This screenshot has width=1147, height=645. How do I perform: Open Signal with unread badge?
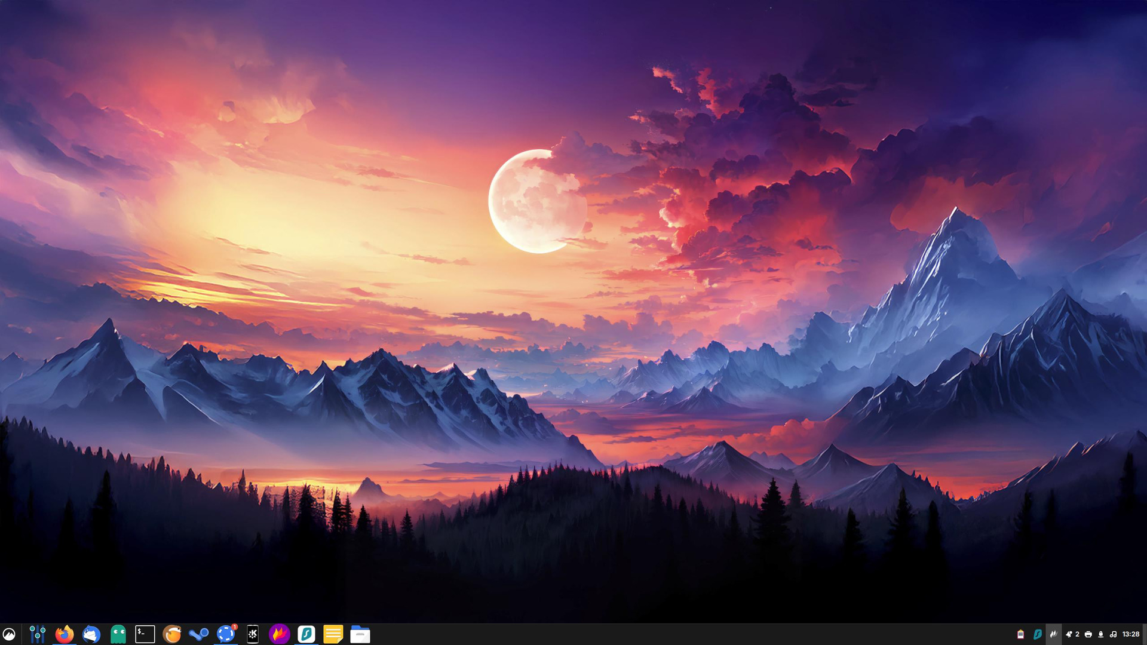226,634
